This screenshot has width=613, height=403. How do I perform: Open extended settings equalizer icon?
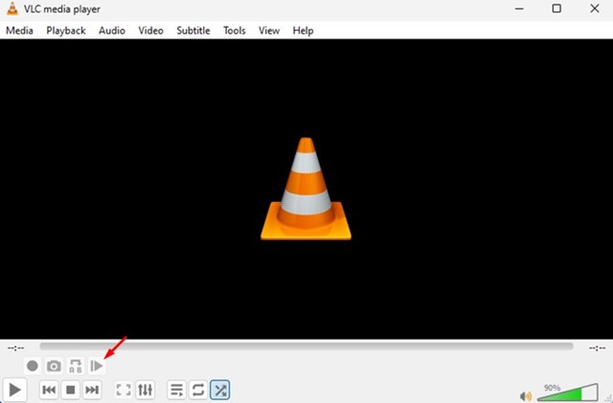click(x=145, y=390)
